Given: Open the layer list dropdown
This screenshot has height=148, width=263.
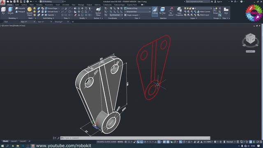Looking at the screenshot, I should click(198, 8).
